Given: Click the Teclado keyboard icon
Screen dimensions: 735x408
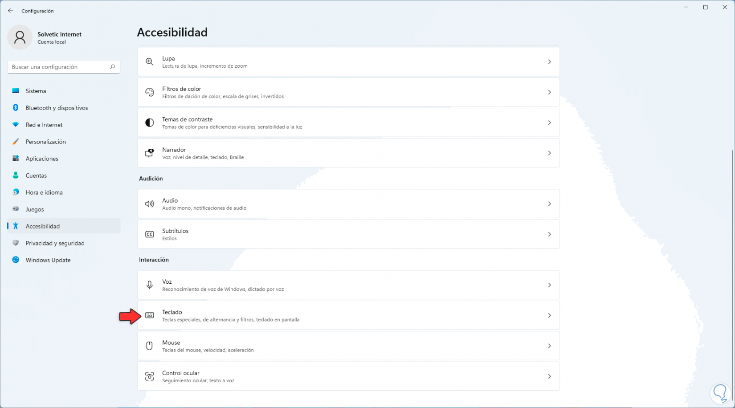Looking at the screenshot, I should tap(150, 315).
